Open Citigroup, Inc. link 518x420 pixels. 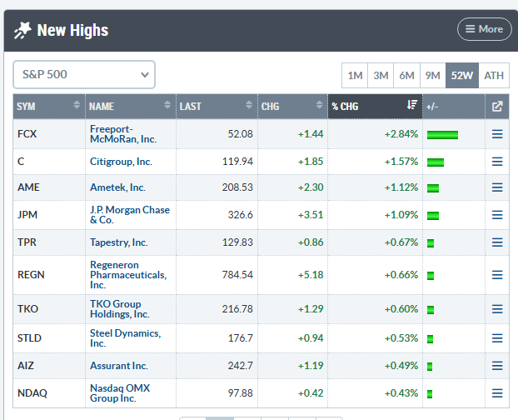click(x=121, y=162)
